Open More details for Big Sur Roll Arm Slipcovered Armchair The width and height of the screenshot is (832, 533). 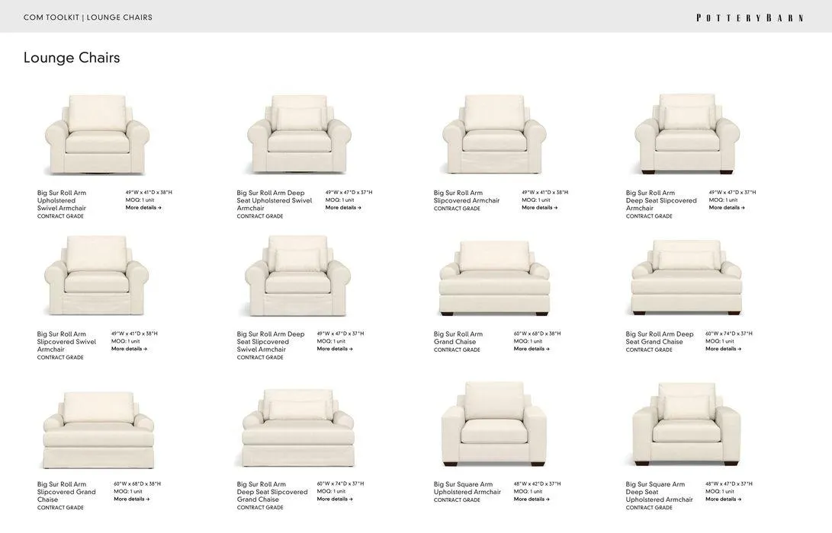click(539, 208)
